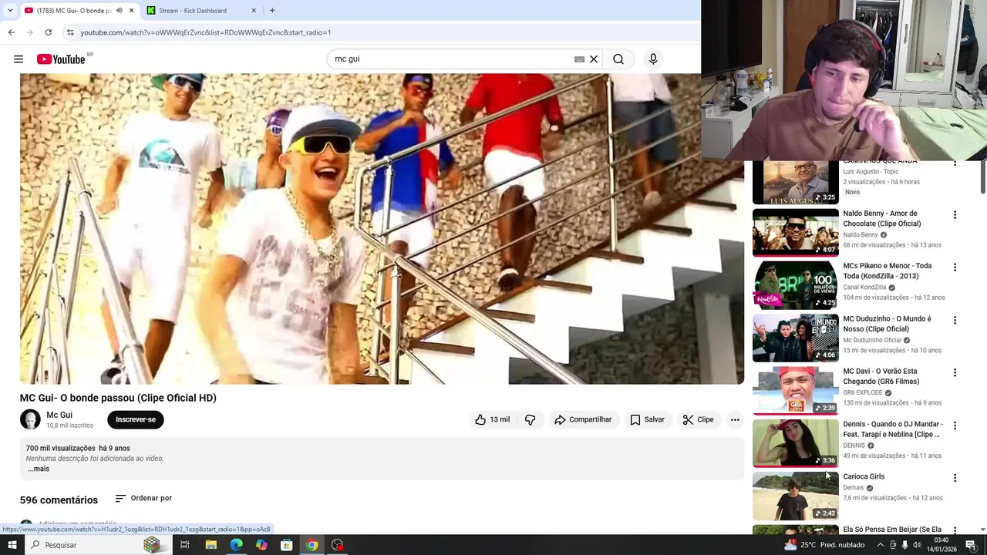Expand description with ...mais

tap(39, 469)
